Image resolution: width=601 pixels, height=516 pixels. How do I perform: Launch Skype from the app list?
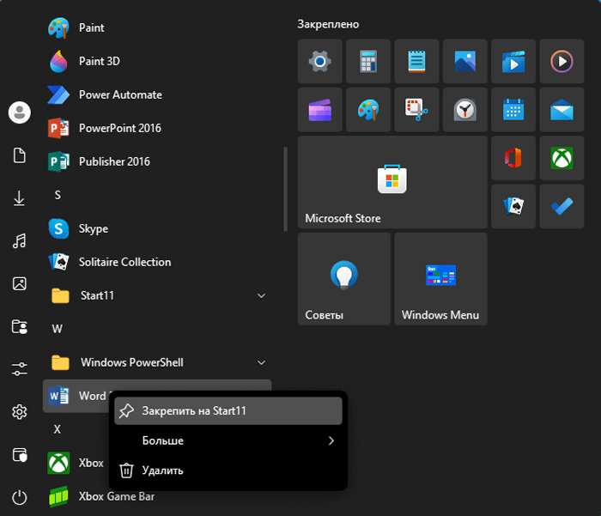93,228
